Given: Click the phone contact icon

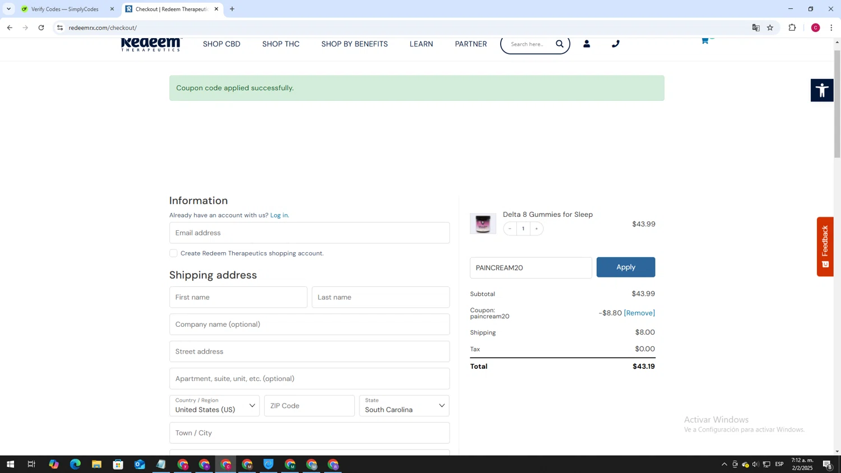Looking at the screenshot, I should 616,44.
